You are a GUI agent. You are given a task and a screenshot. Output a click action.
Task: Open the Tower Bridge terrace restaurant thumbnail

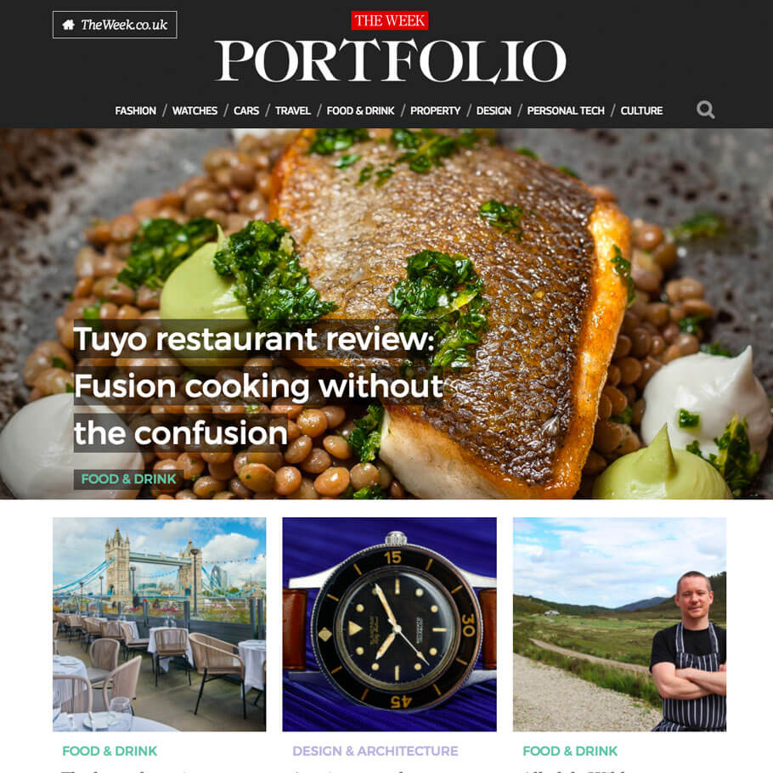159,624
